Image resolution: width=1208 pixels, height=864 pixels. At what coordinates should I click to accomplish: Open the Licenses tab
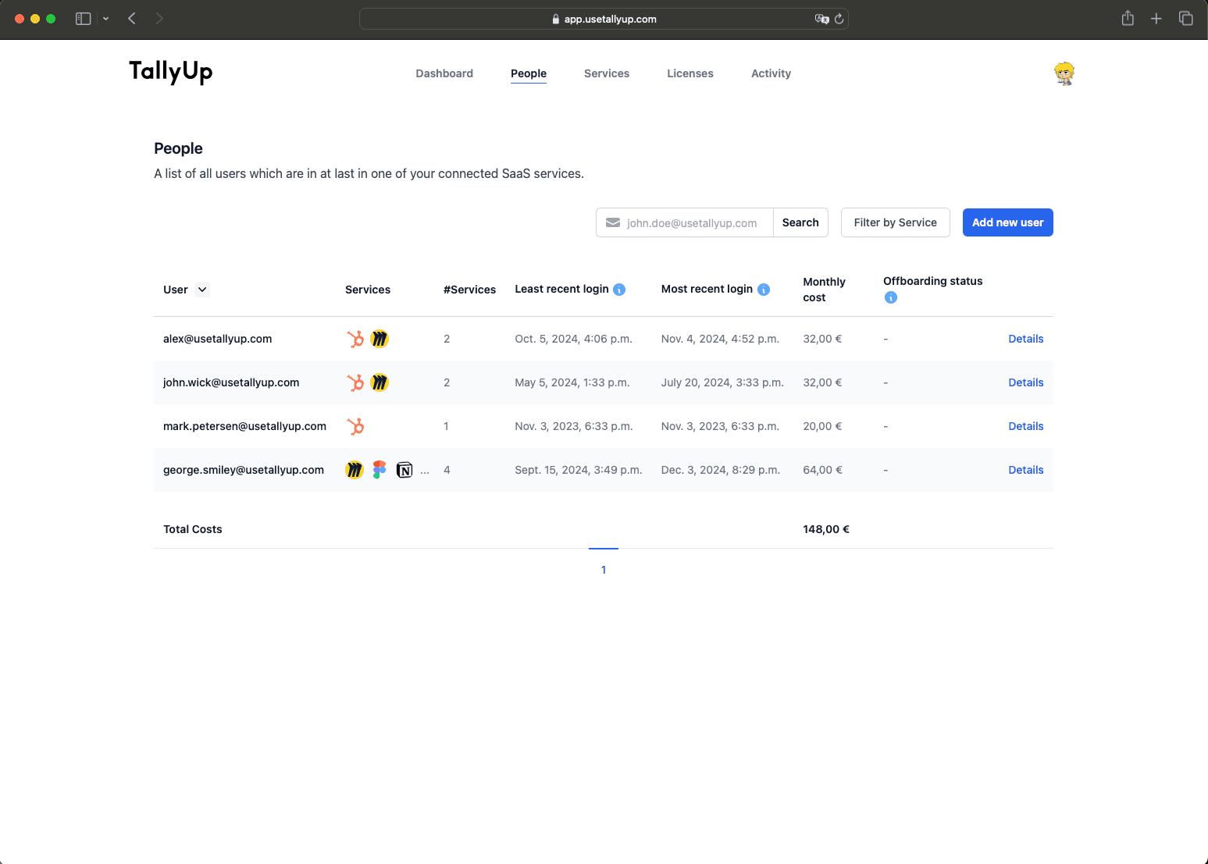[690, 73]
